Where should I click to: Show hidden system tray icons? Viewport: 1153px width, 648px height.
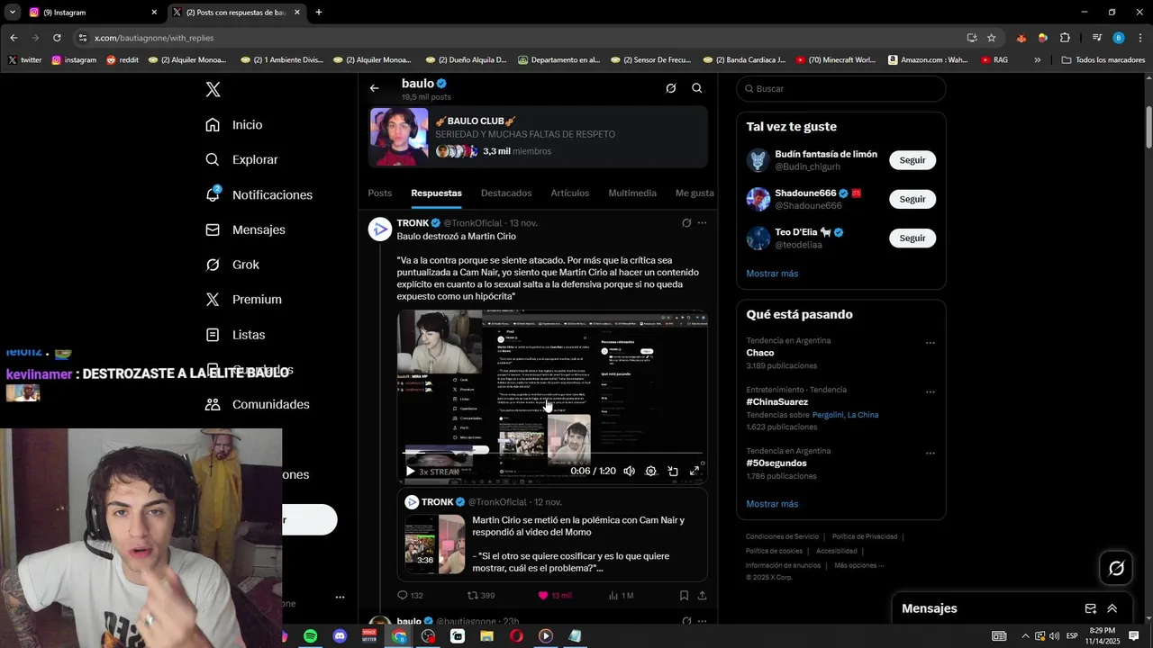point(1025,636)
